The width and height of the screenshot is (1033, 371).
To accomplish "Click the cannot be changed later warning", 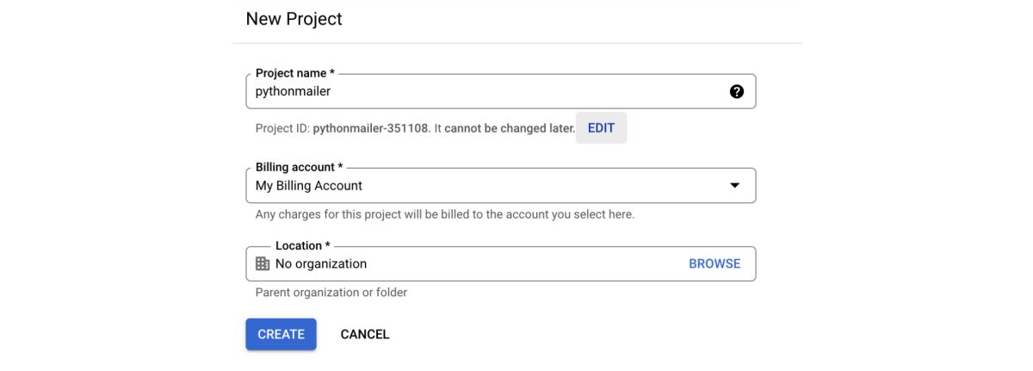I will pos(509,128).
